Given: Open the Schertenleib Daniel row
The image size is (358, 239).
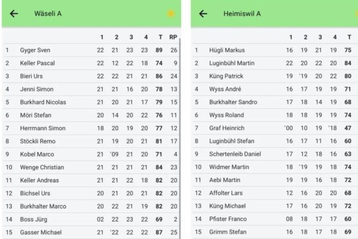Looking at the screenshot, I should click(x=274, y=154).
